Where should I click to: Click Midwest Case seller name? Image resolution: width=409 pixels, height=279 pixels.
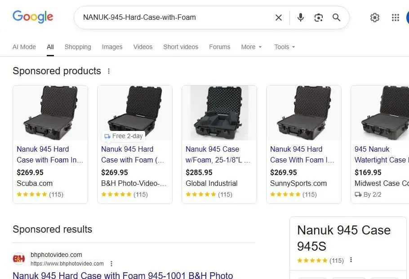pos(382,184)
